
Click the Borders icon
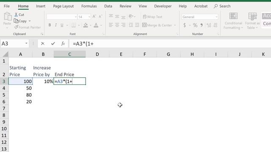[74, 25]
